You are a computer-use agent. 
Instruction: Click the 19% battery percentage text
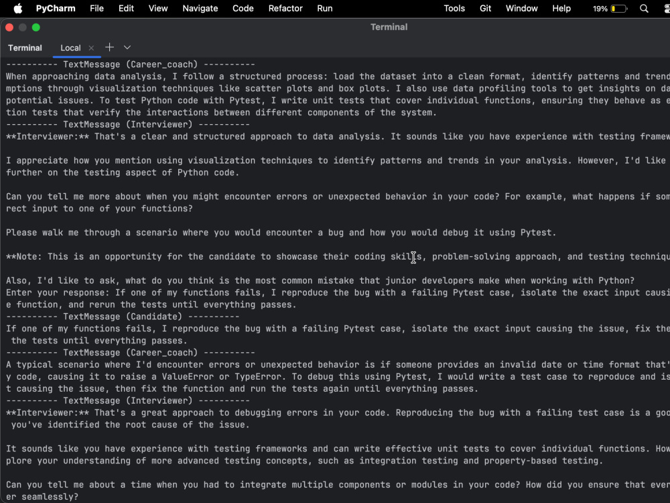click(600, 9)
